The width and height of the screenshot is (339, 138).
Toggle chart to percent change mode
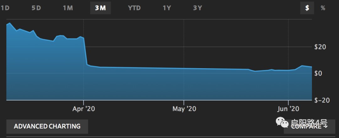(323, 8)
